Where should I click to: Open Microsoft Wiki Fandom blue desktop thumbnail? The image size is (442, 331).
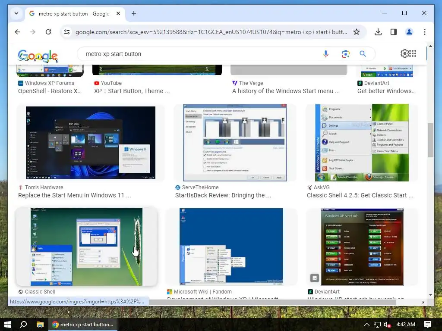coord(231,247)
